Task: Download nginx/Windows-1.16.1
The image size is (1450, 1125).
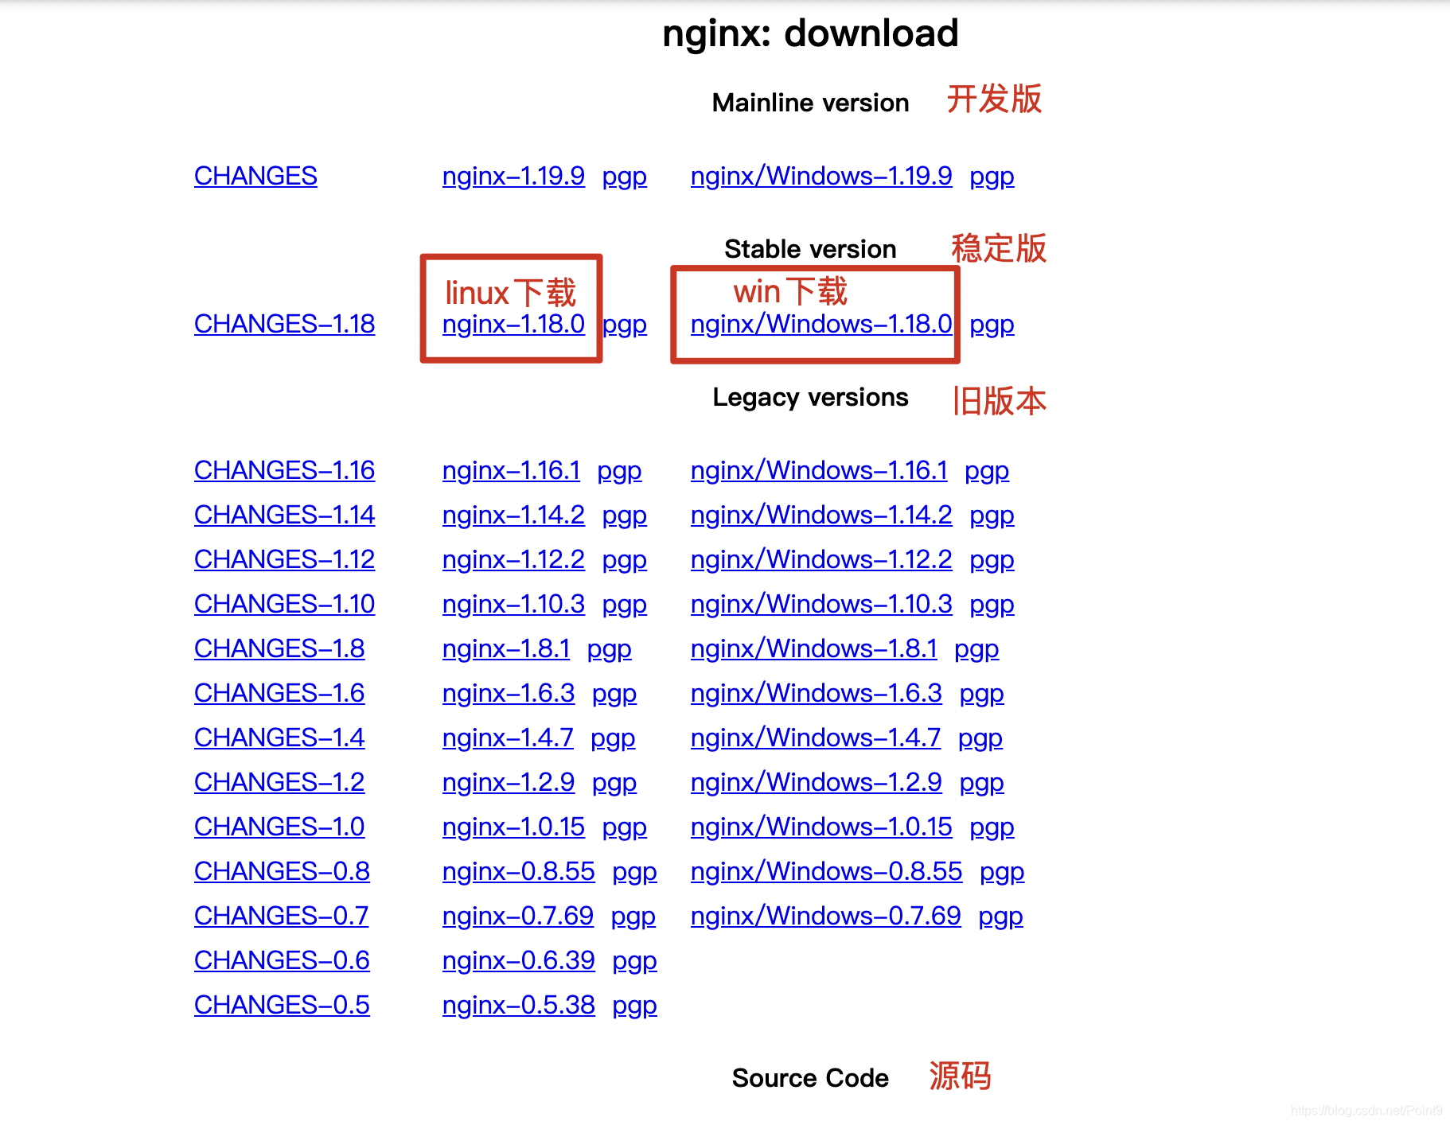Action: click(819, 470)
